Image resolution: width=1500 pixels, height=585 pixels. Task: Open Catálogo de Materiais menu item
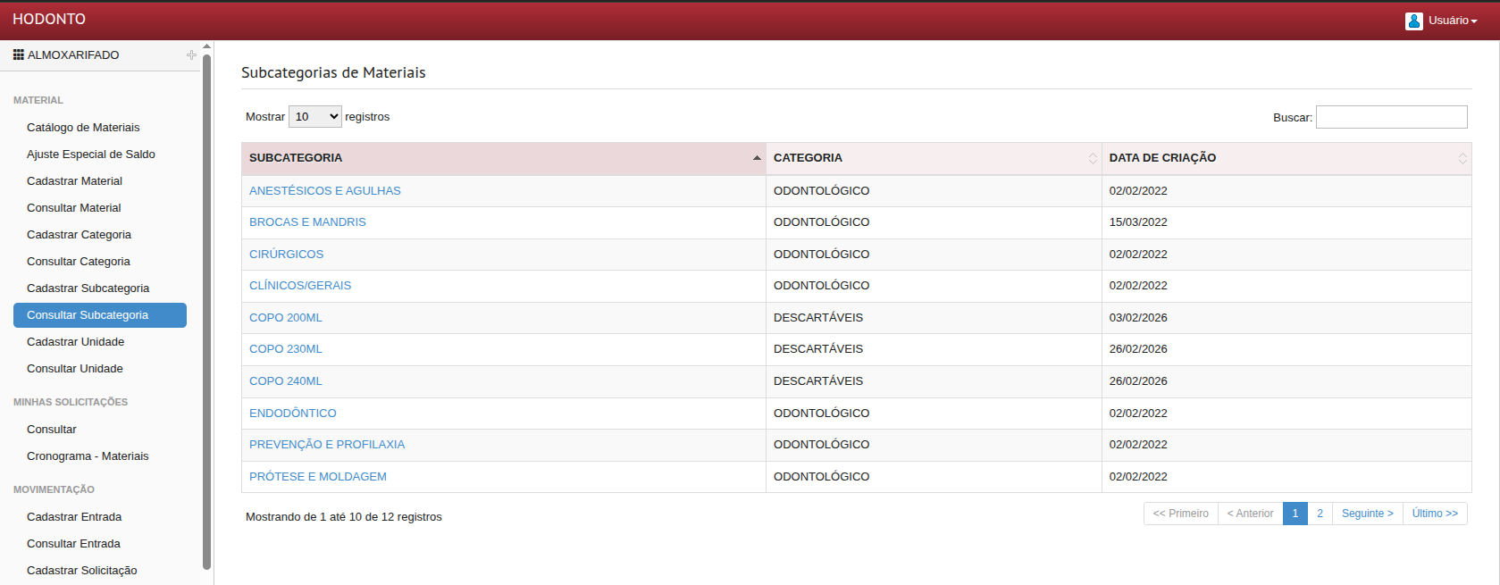tap(83, 128)
